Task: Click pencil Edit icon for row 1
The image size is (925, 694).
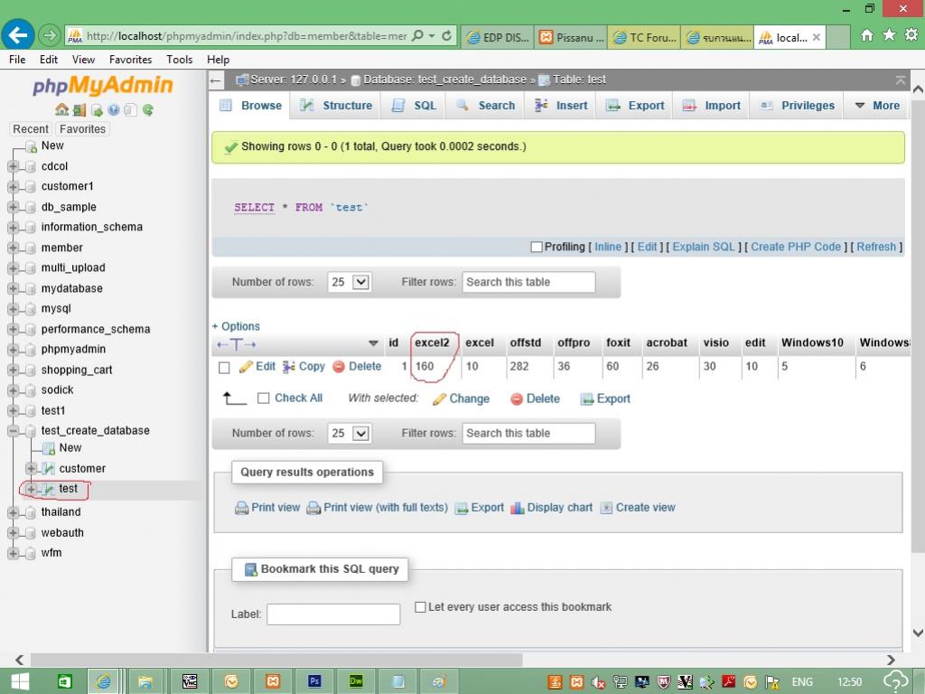Action: tap(246, 367)
